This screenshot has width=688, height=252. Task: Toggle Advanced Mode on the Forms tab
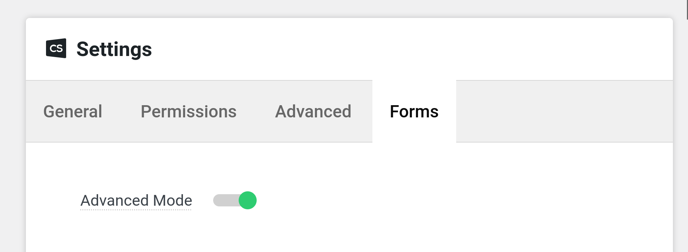234,201
